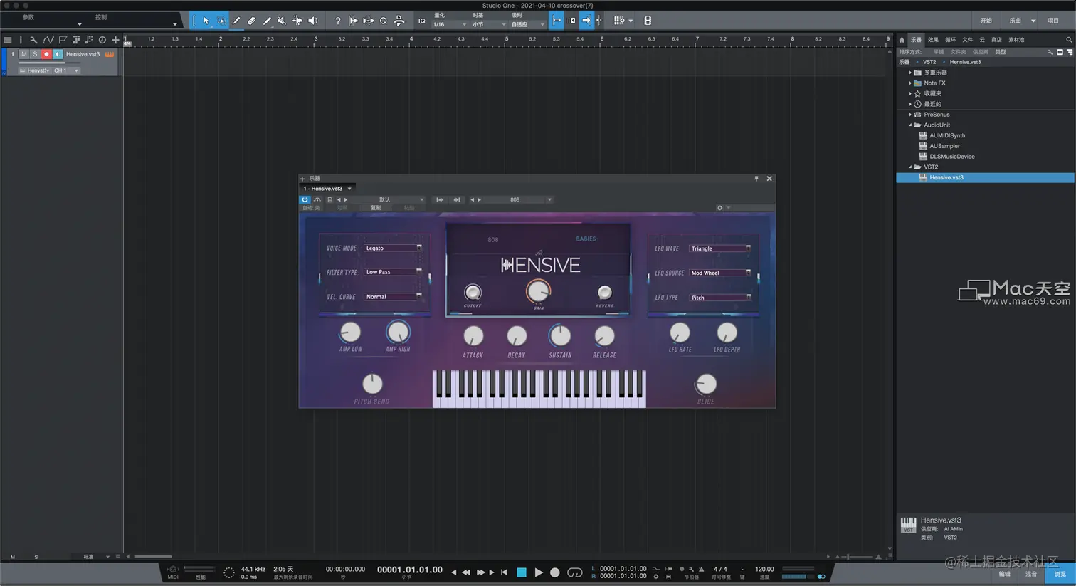Switch to the 效果 browser tab
Screen dimensions: 1076x586
click(x=933, y=40)
